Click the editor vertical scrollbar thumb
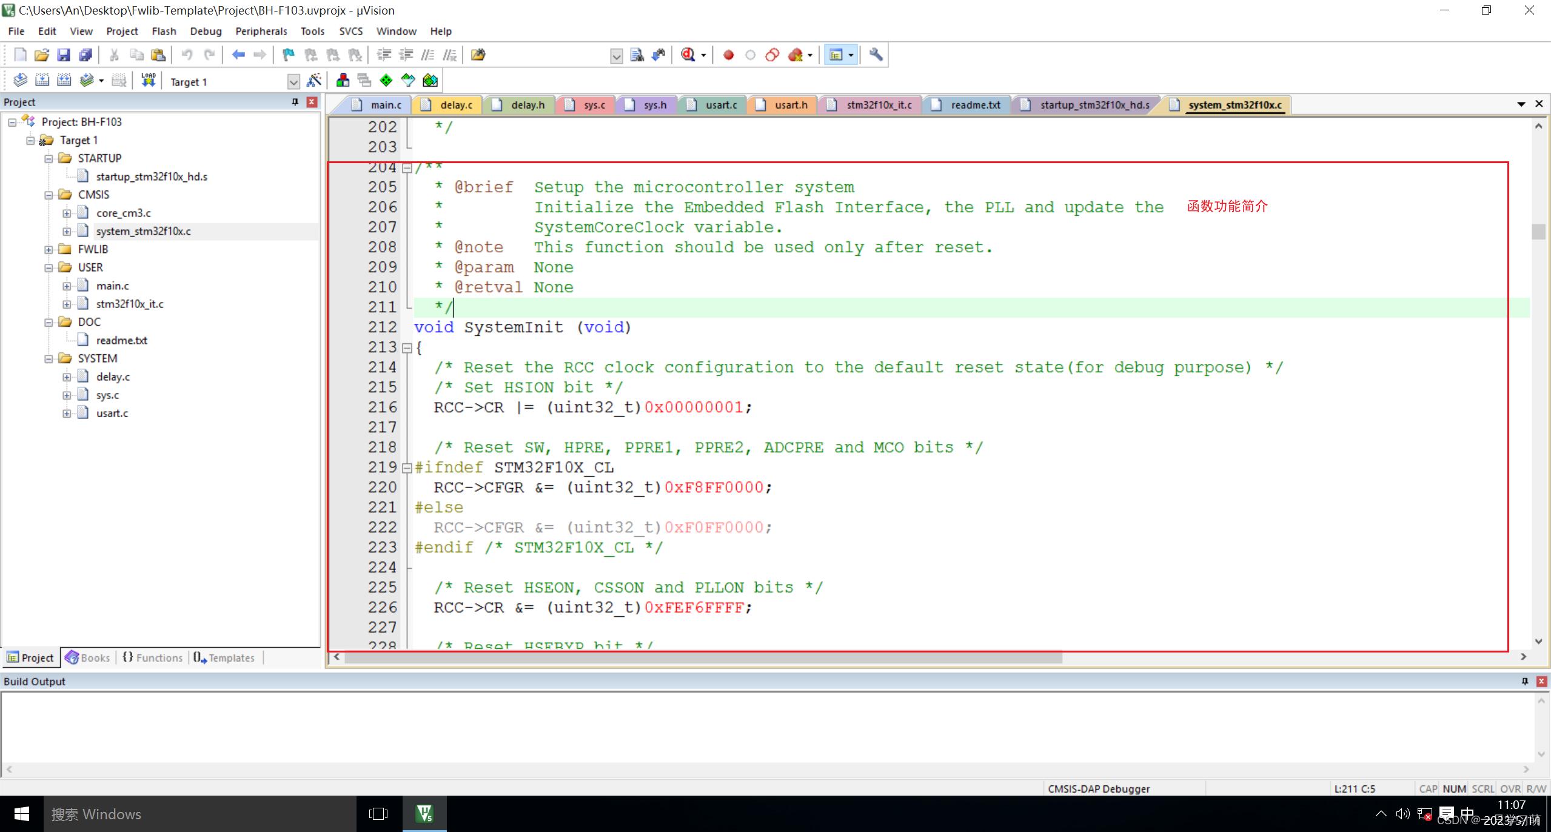 1538,232
